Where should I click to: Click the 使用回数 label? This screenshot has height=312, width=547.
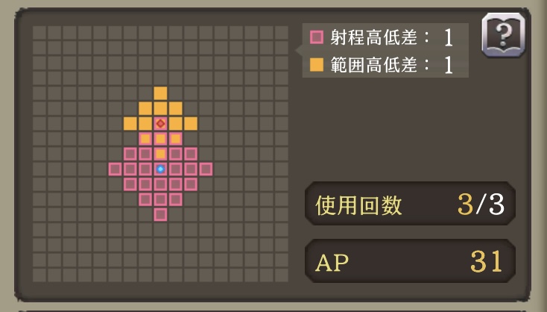click(358, 205)
